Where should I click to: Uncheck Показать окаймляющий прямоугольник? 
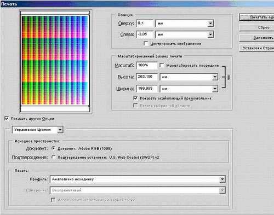(135, 98)
